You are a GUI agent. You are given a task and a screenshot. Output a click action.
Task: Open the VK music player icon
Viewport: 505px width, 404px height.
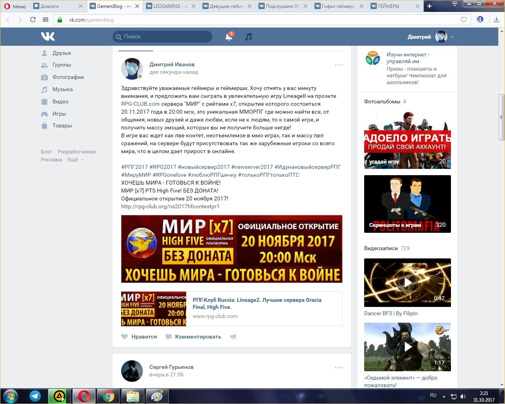248,37
